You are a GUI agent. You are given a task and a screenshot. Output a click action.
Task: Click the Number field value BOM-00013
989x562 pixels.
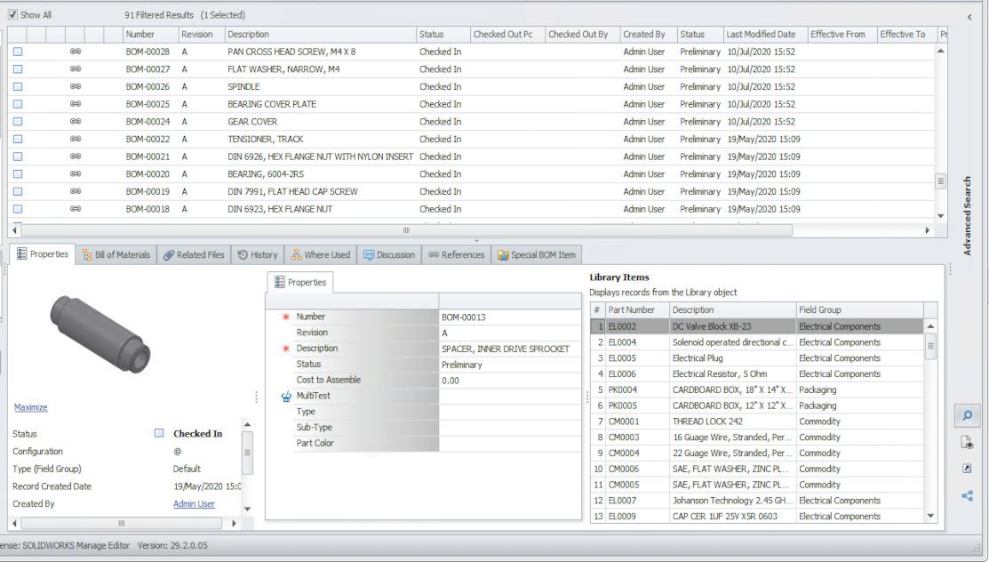[x=510, y=317]
